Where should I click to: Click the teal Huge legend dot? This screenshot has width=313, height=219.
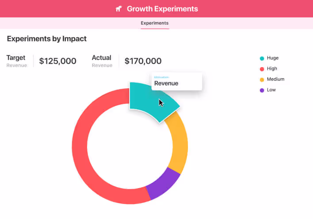pyautogui.click(x=262, y=58)
